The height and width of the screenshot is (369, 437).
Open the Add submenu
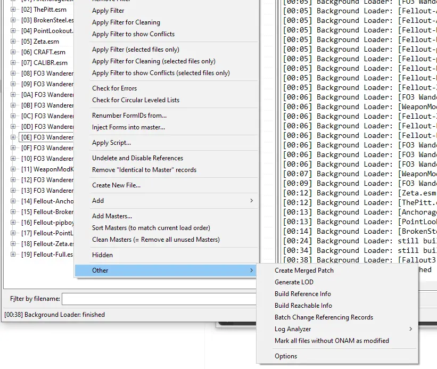[x=167, y=201]
